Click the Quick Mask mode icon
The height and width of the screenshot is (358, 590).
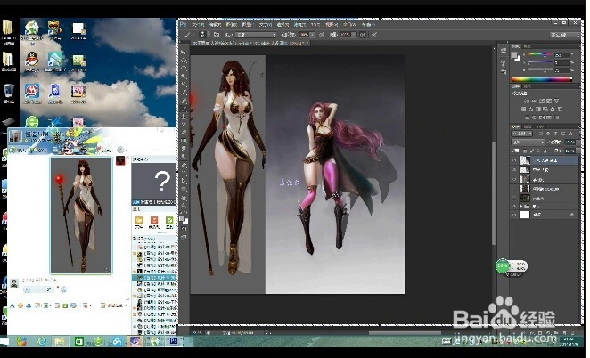pyautogui.click(x=184, y=228)
